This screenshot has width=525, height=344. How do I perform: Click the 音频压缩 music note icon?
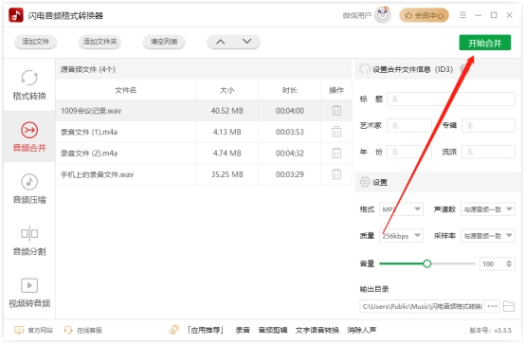29,182
